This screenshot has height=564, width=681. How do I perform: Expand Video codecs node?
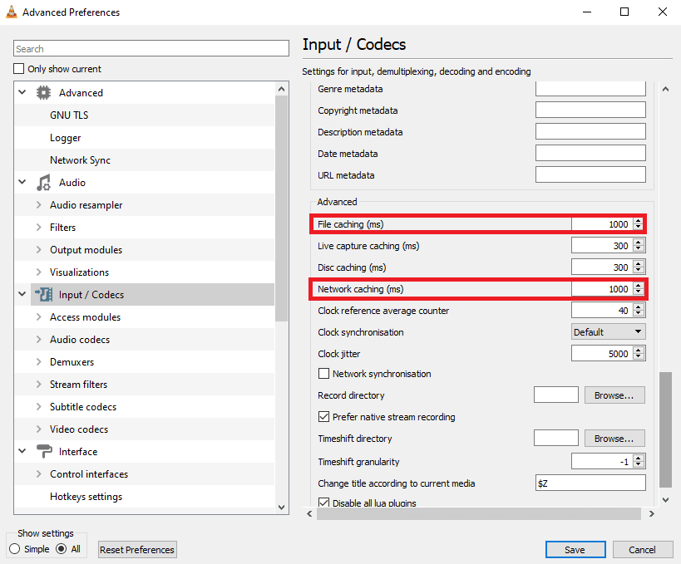[38, 429]
